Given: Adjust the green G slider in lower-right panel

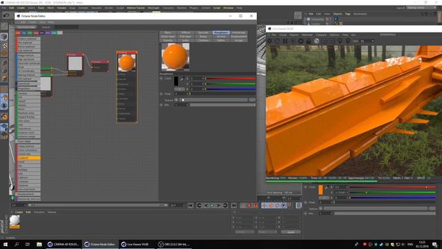Looking at the screenshot, I should pyautogui.click(x=393, y=192).
